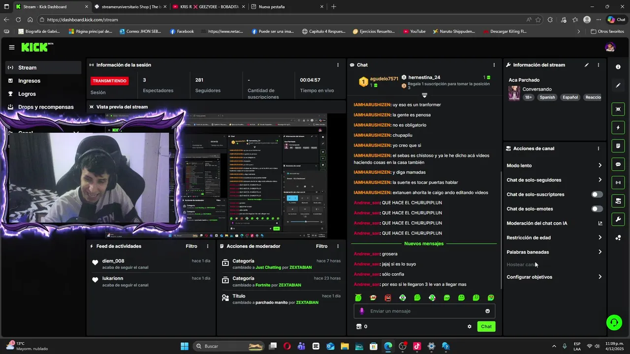Click the three-dots cluster icon in right sidebar
The height and width of the screenshot is (354, 630).
[618, 238]
